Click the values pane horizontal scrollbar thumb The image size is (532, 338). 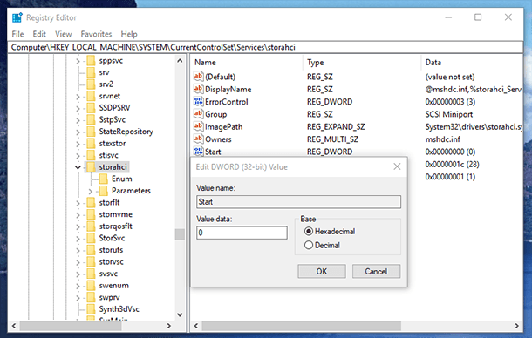pyautogui.click(x=302, y=326)
